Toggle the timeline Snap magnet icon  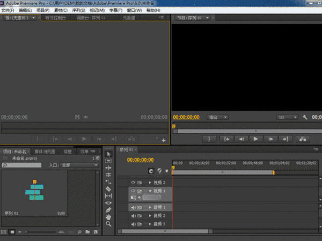(x=151, y=171)
